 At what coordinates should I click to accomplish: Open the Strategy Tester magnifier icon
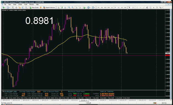(x=26, y=7)
